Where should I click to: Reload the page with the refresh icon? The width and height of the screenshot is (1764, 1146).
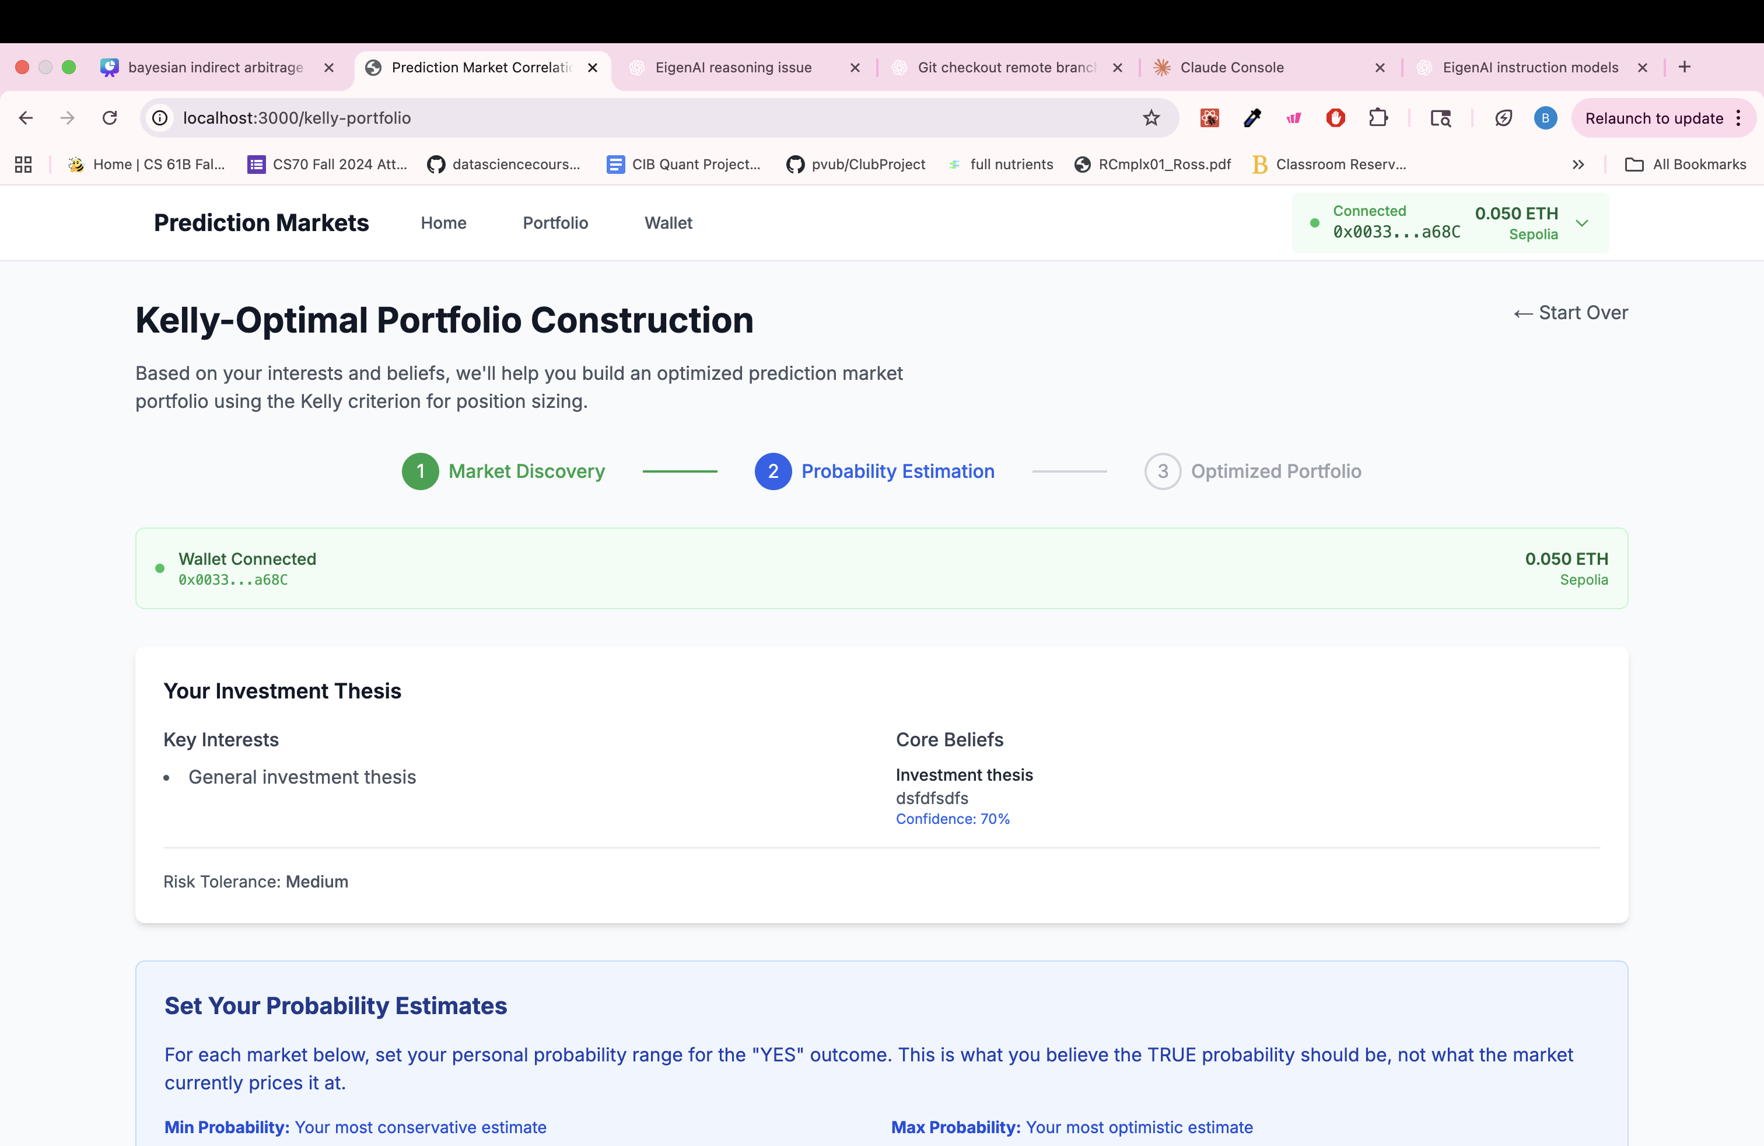click(110, 118)
